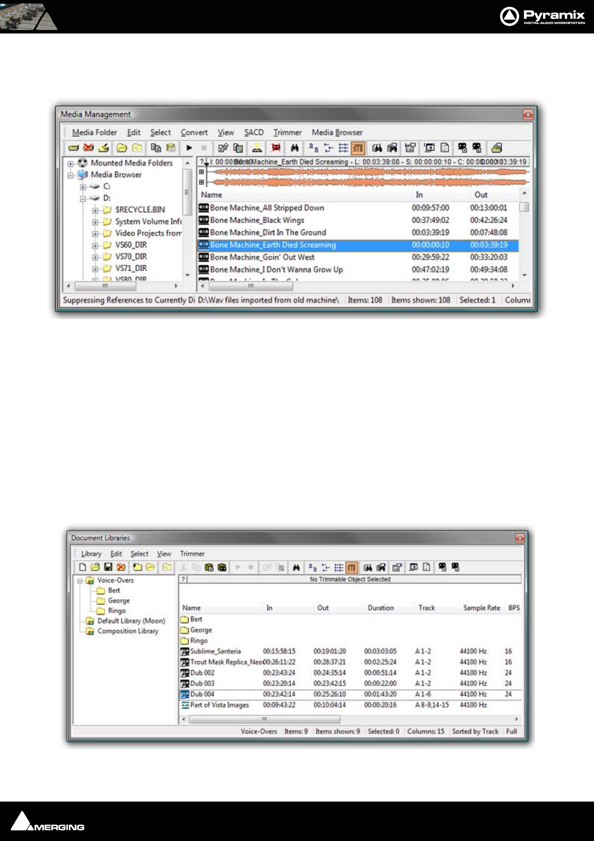Open the Library menu in Document Libraries
Image resolution: width=594 pixels, height=841 pixels.
pos(91,554)
